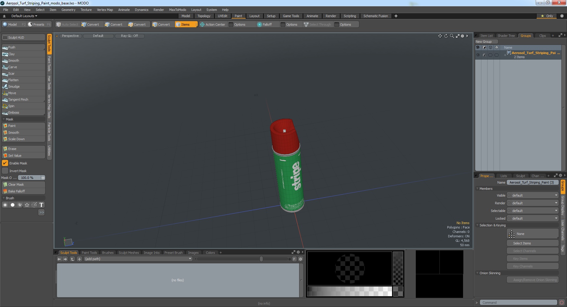Image resolution: width=567 pixels, height=307 pixels.
Task: Toggle the Invert Mask checkbox
Action: (5, 171)
